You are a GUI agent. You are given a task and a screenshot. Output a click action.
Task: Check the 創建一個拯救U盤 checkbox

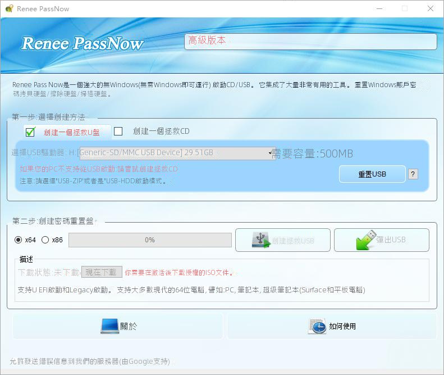click(x=30, y=132)
